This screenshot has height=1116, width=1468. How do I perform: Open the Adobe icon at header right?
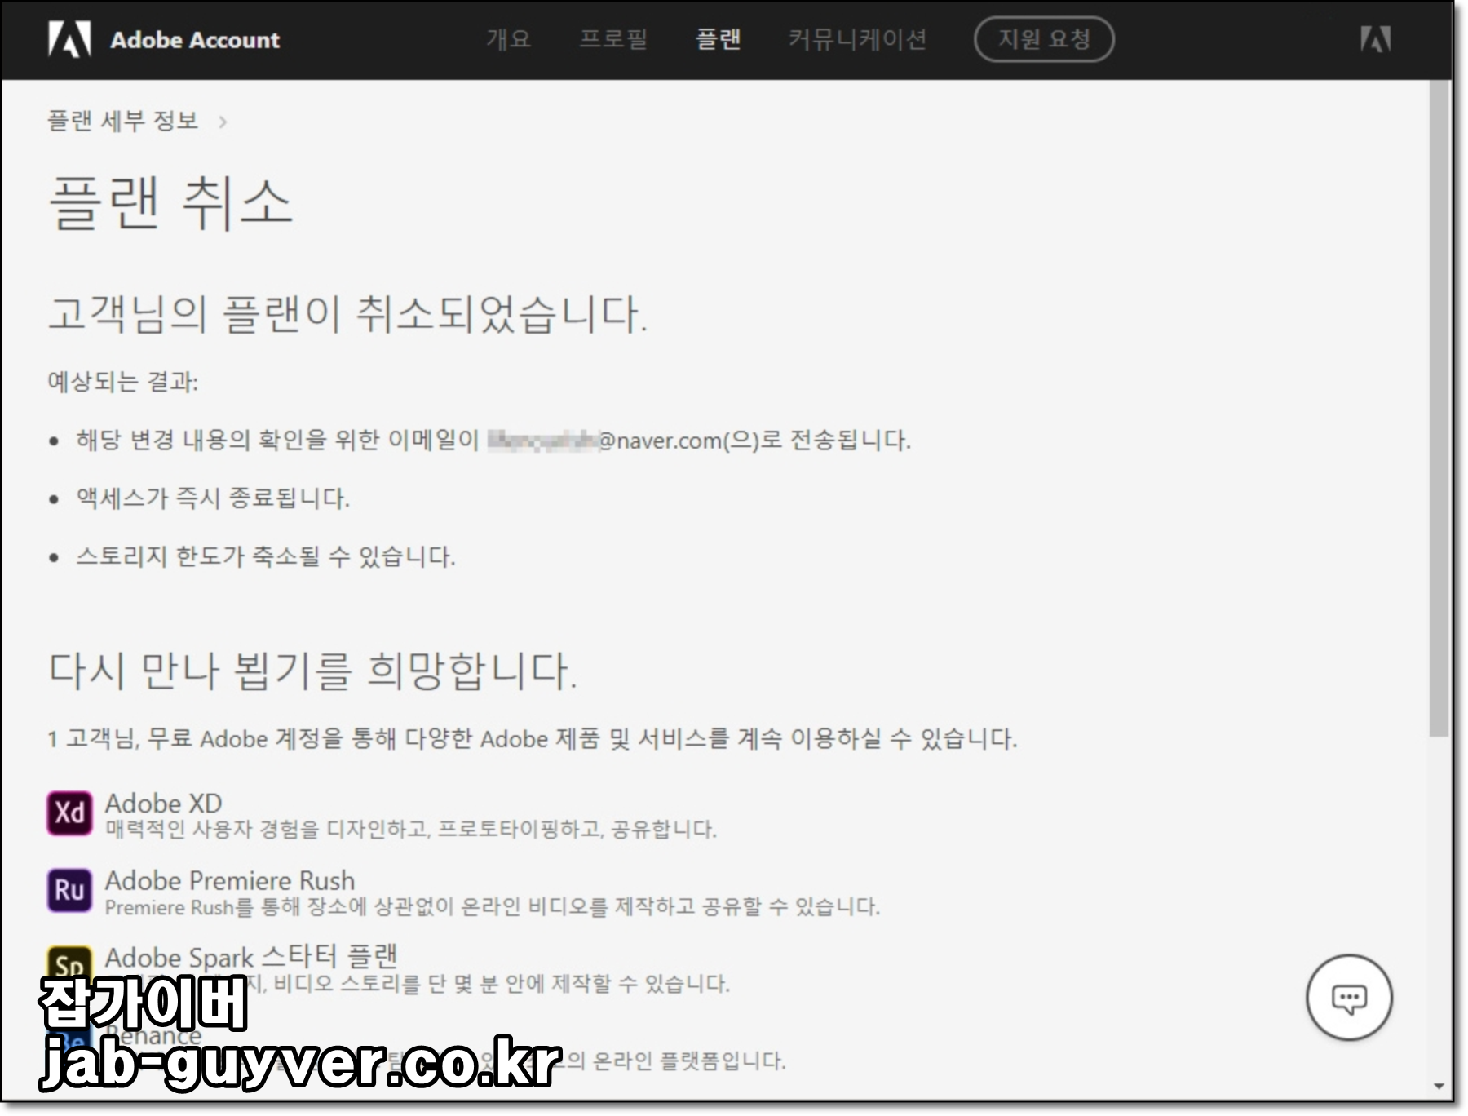click(x=1375, y=39)
